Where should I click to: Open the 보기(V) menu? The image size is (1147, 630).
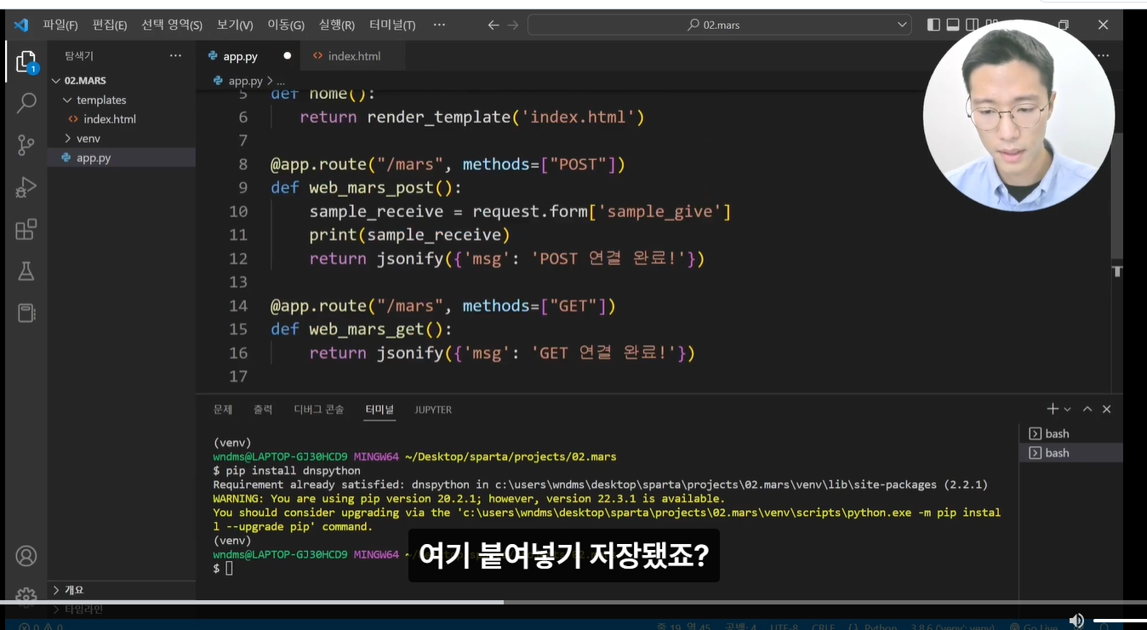235,25
